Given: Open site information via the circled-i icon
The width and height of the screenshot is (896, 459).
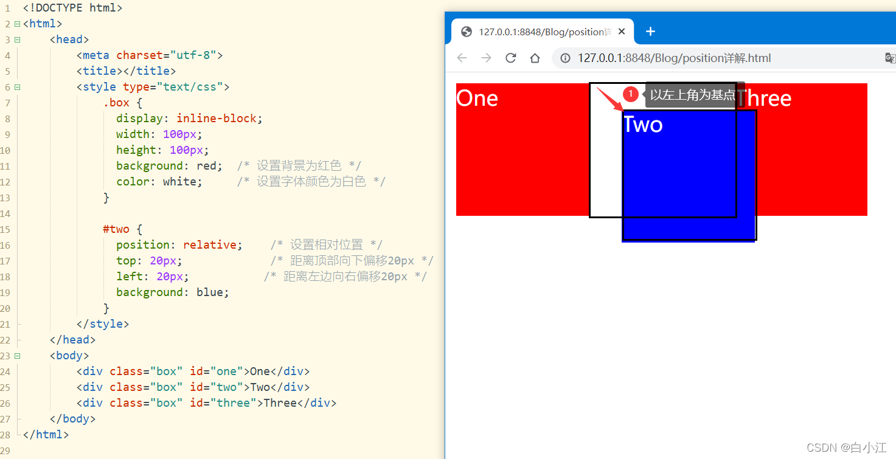Looking at the screenshot, I should [x=565, y=58].
